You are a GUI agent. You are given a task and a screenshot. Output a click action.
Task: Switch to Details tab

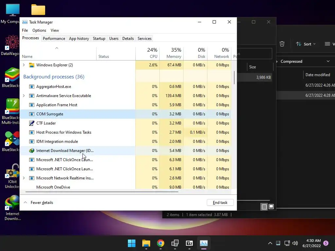coord(128,39)
